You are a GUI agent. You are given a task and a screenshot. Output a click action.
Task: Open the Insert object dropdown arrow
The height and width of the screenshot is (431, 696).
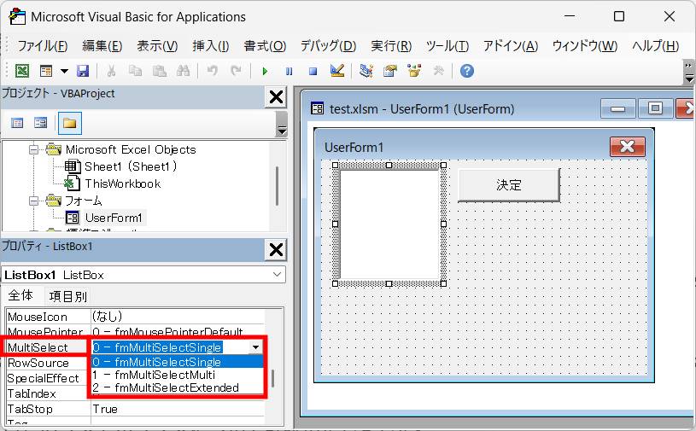(x=64, y=71)
